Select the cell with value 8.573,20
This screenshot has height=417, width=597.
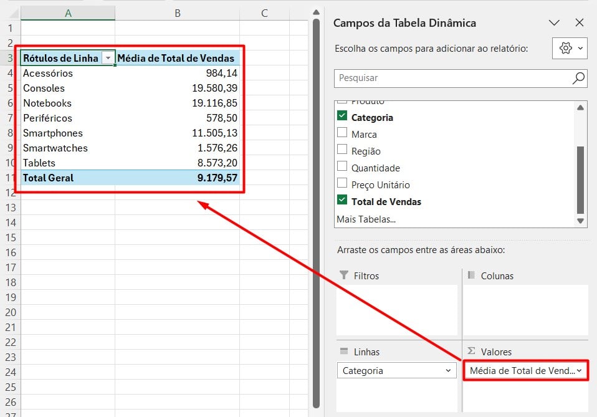pyautogui.click(x=178, y=163)
